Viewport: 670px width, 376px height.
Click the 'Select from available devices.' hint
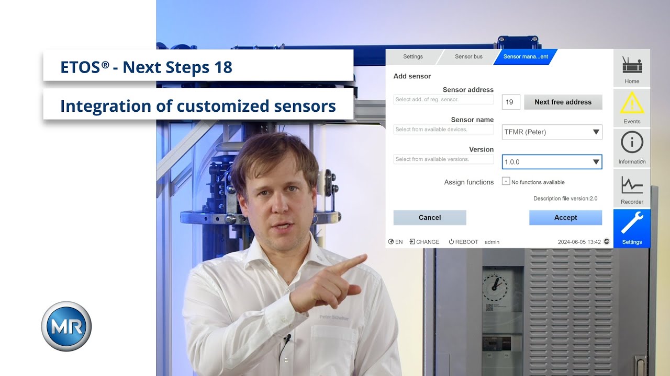(443, 129)
